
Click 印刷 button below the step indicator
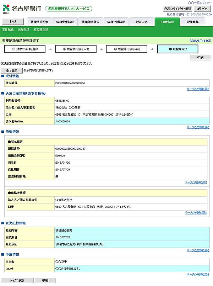tap(200, 58)
